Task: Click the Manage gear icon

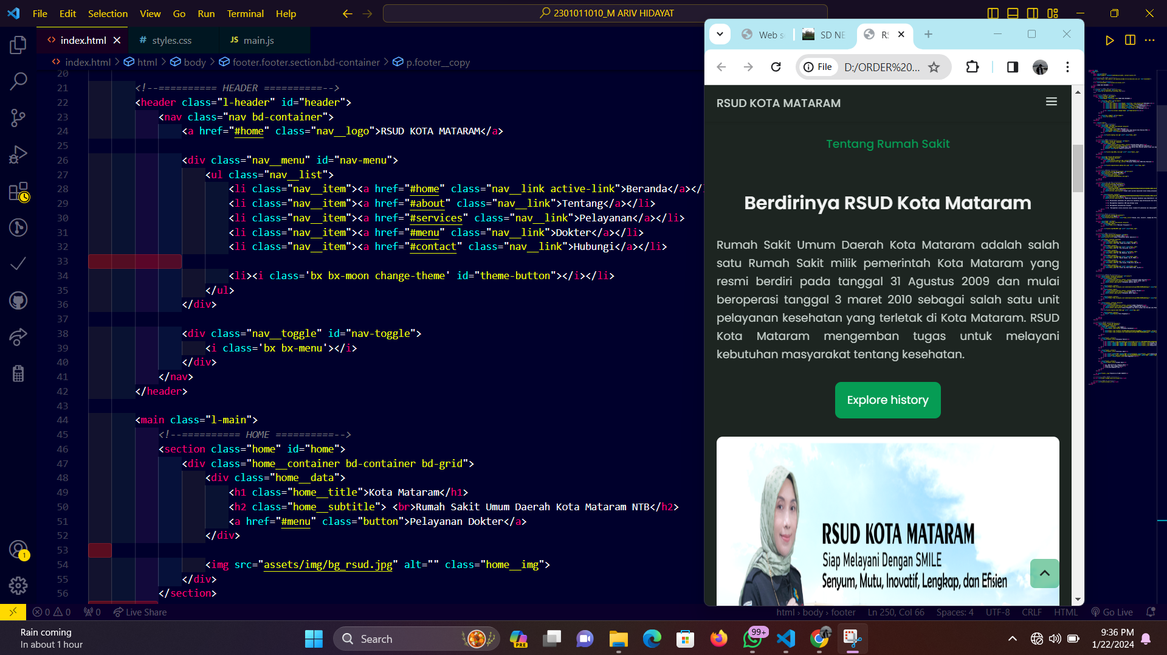Action: click(18, 586)
